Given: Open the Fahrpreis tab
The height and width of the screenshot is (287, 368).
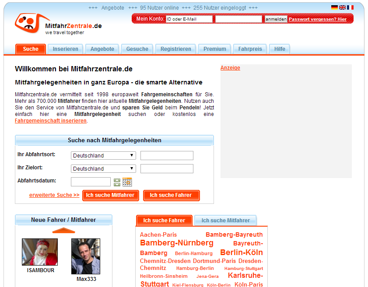Looking at the screenshot, I should (x=250, y=49).
